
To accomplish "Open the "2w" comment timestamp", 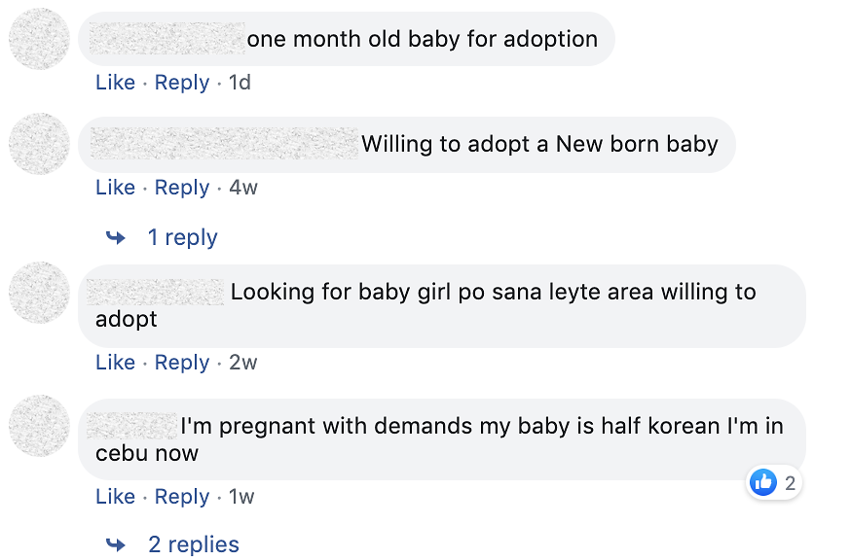I will pos(243,363).
